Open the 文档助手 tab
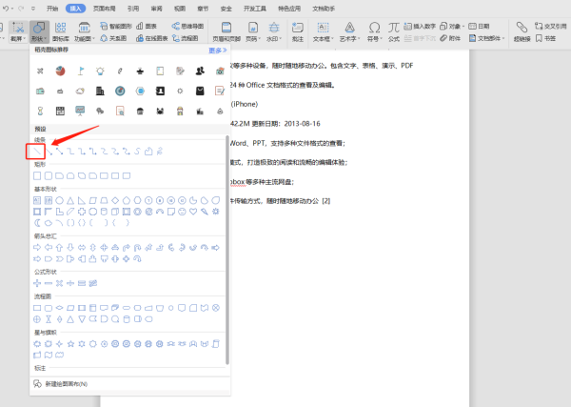The height and width of the screenshot is (407, 571). pos(324,9)
